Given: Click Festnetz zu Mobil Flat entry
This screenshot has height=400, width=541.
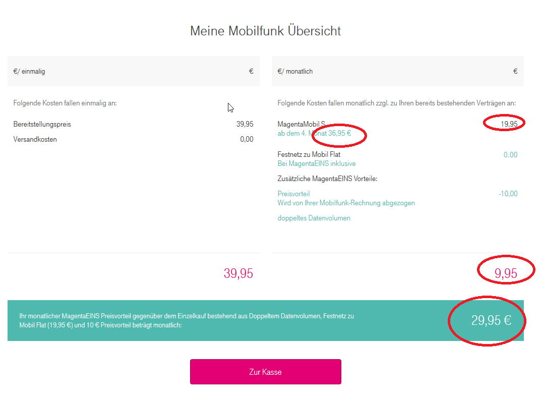Looking at the screenshot, I should [x=309, y=155].
